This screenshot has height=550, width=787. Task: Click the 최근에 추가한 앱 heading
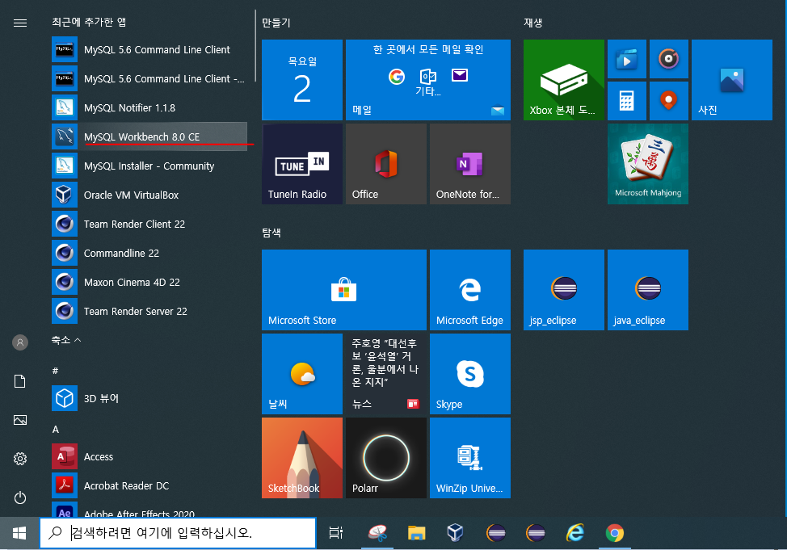89,22
